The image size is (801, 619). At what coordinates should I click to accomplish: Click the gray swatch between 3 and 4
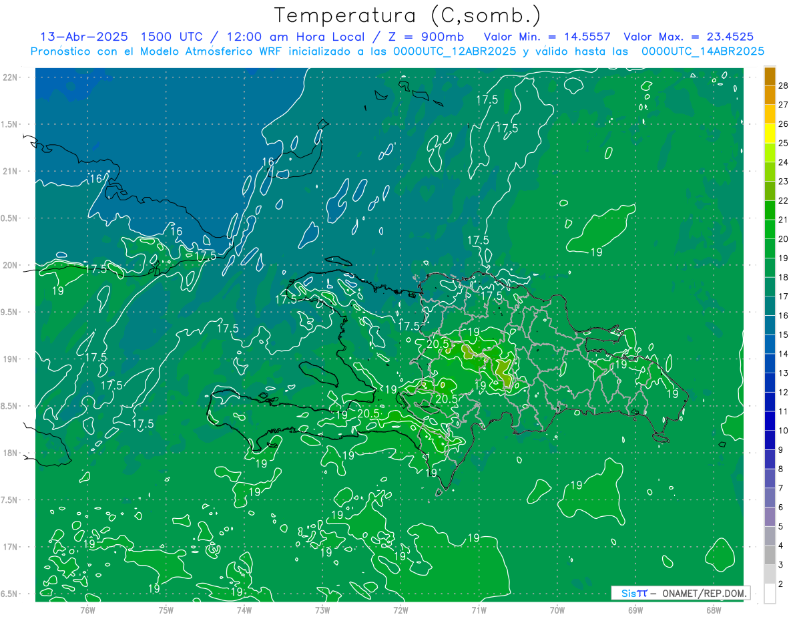[x=770, y=555]
